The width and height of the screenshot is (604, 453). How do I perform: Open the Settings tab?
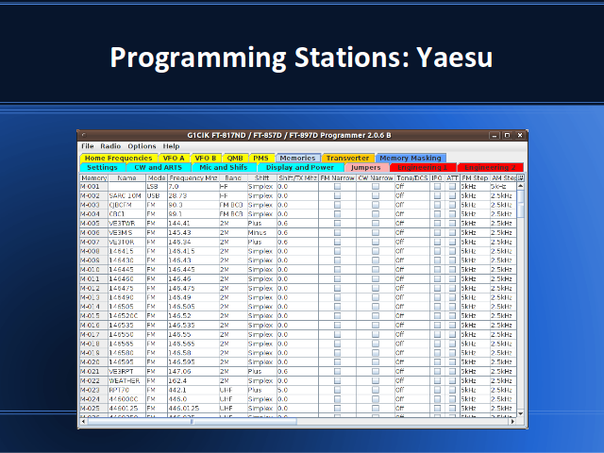[x=103, y=168]
